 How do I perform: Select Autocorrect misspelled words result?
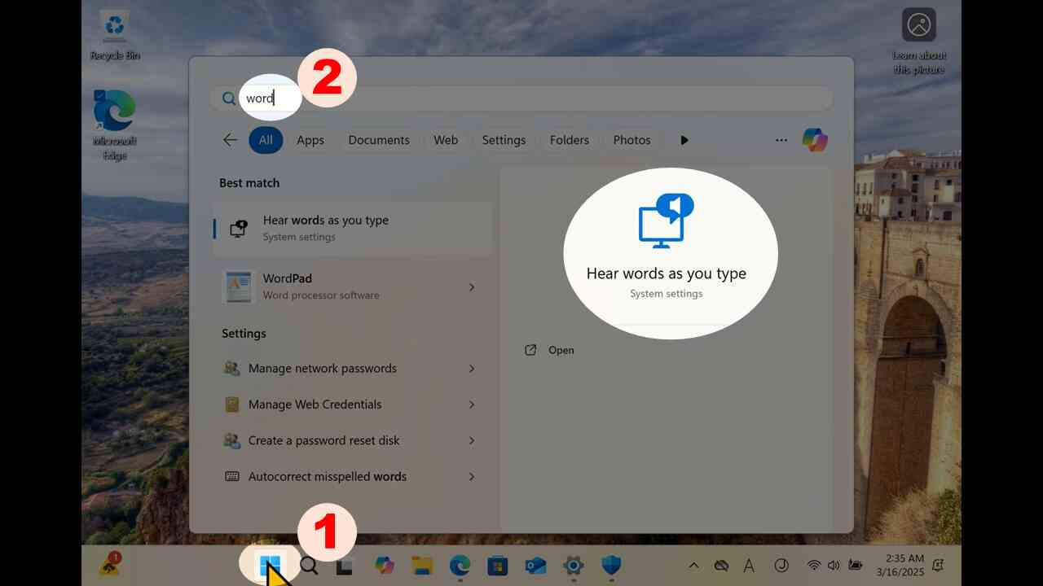[352, 477]
